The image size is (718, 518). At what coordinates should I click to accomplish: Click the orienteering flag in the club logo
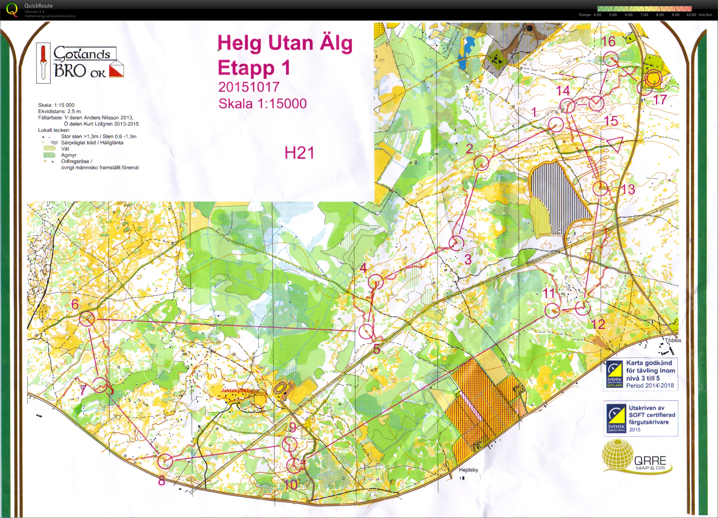click(x=116, y=71)
